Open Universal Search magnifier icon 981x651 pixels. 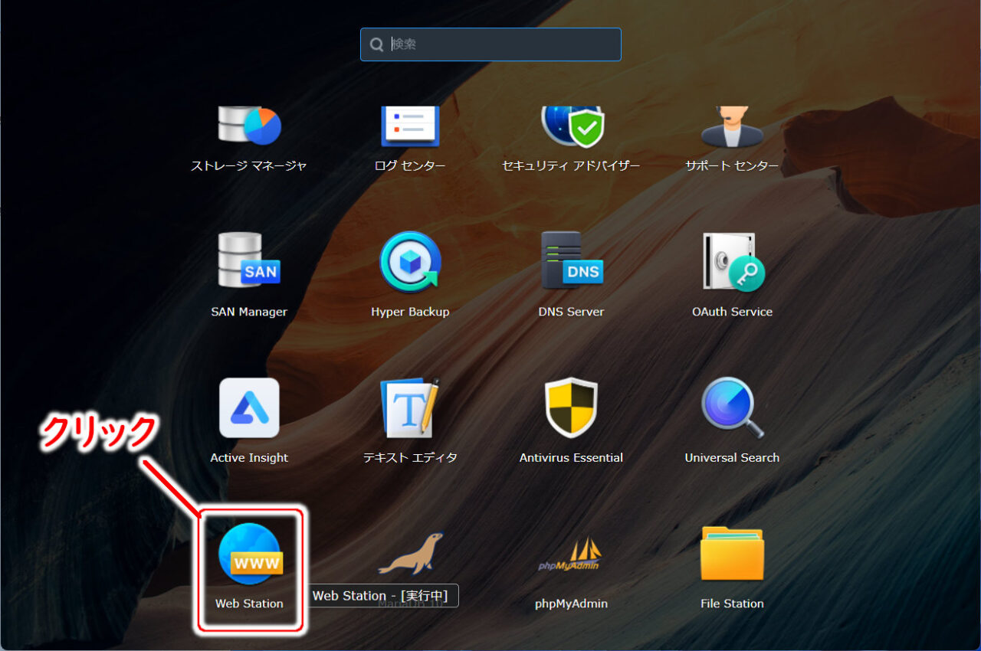[733, 407]
